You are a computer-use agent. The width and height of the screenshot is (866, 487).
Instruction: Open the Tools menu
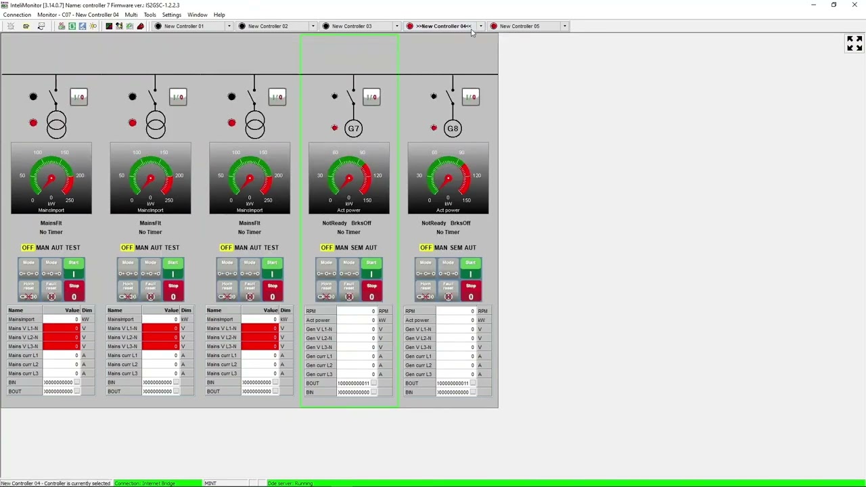click(150, 15)
